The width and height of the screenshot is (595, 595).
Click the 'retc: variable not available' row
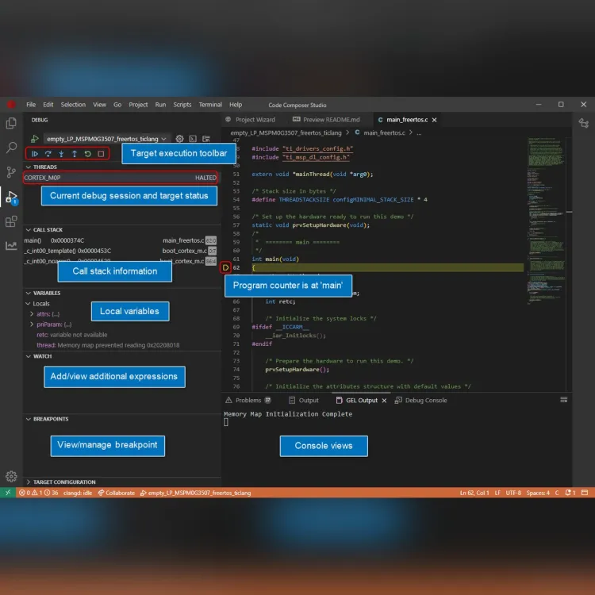point(72,335)
